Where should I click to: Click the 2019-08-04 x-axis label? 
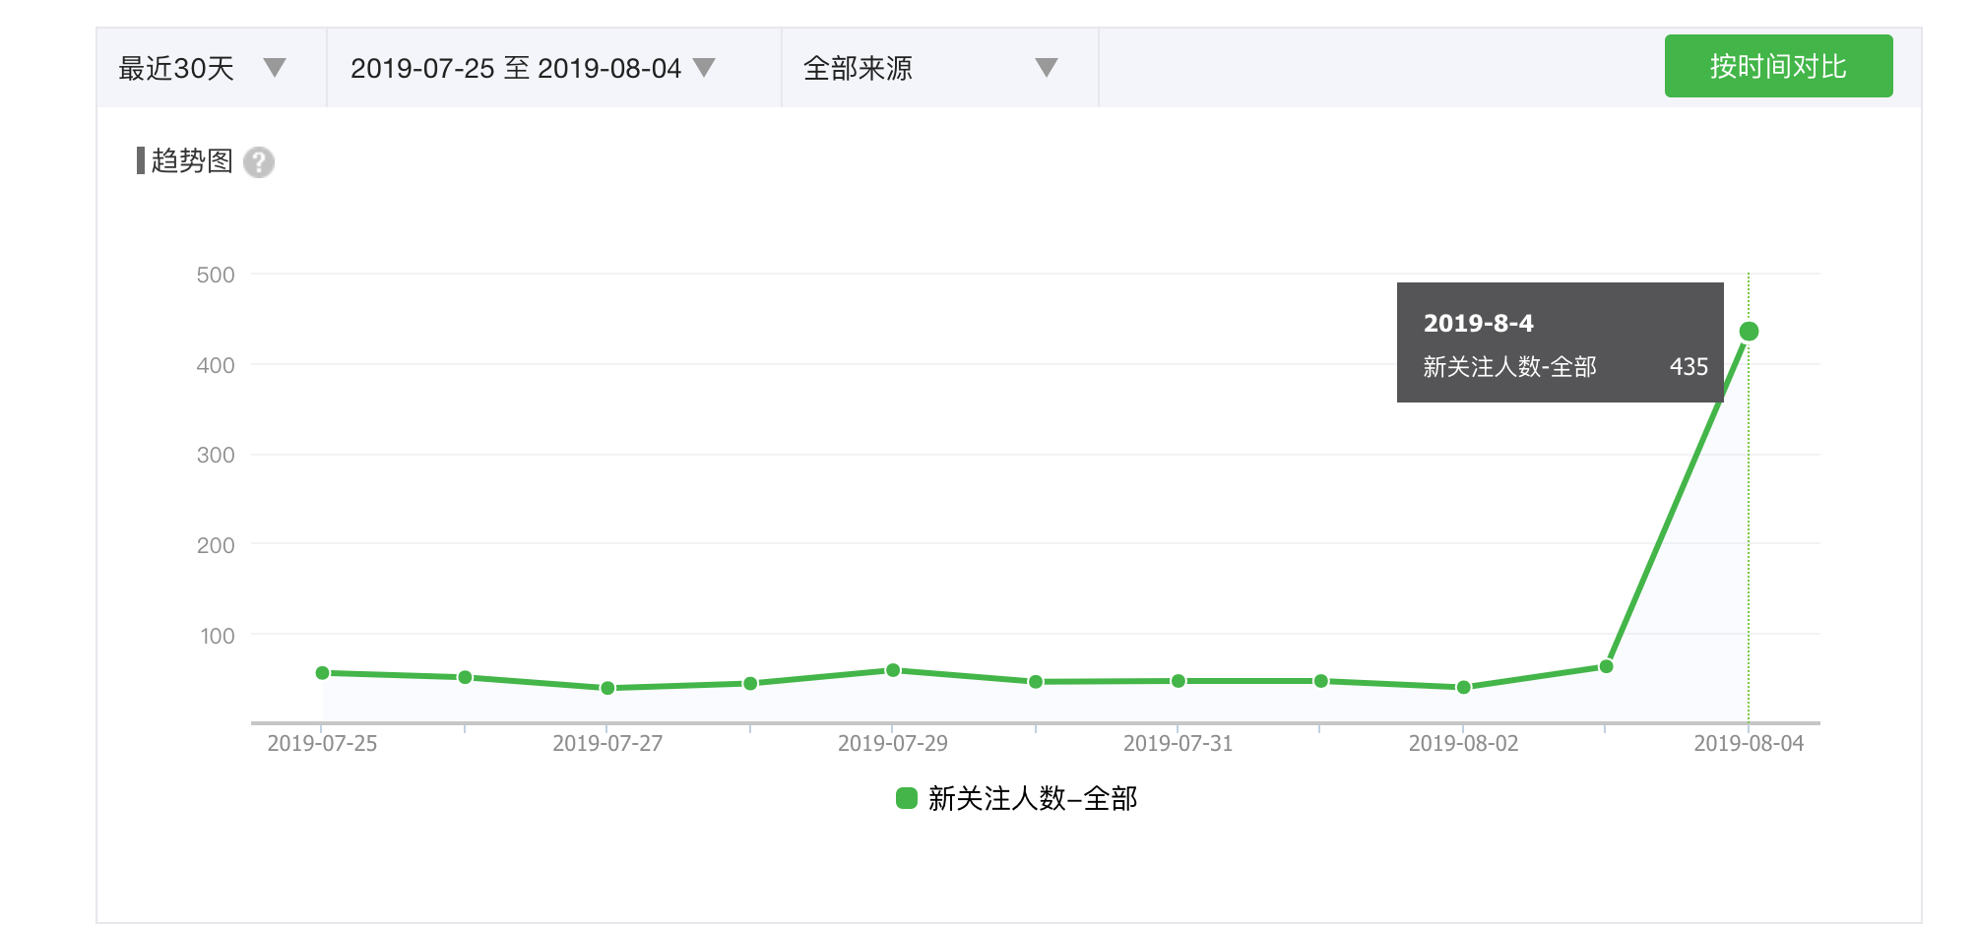1749,744
